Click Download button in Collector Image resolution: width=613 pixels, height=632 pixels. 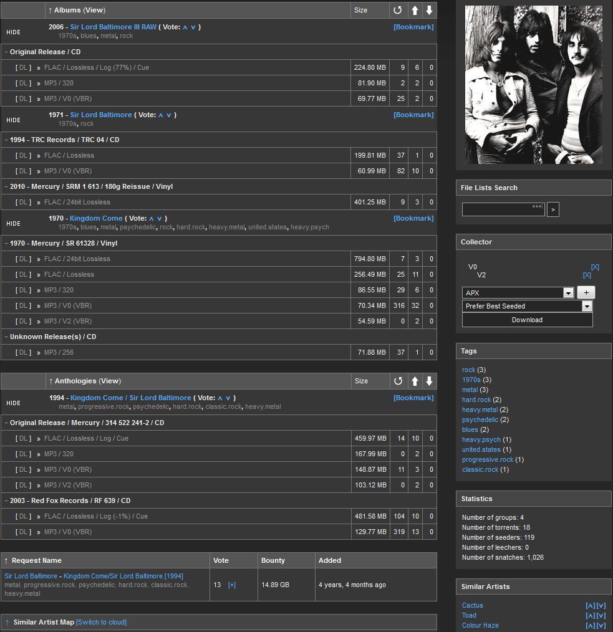(x=527, y=320)
